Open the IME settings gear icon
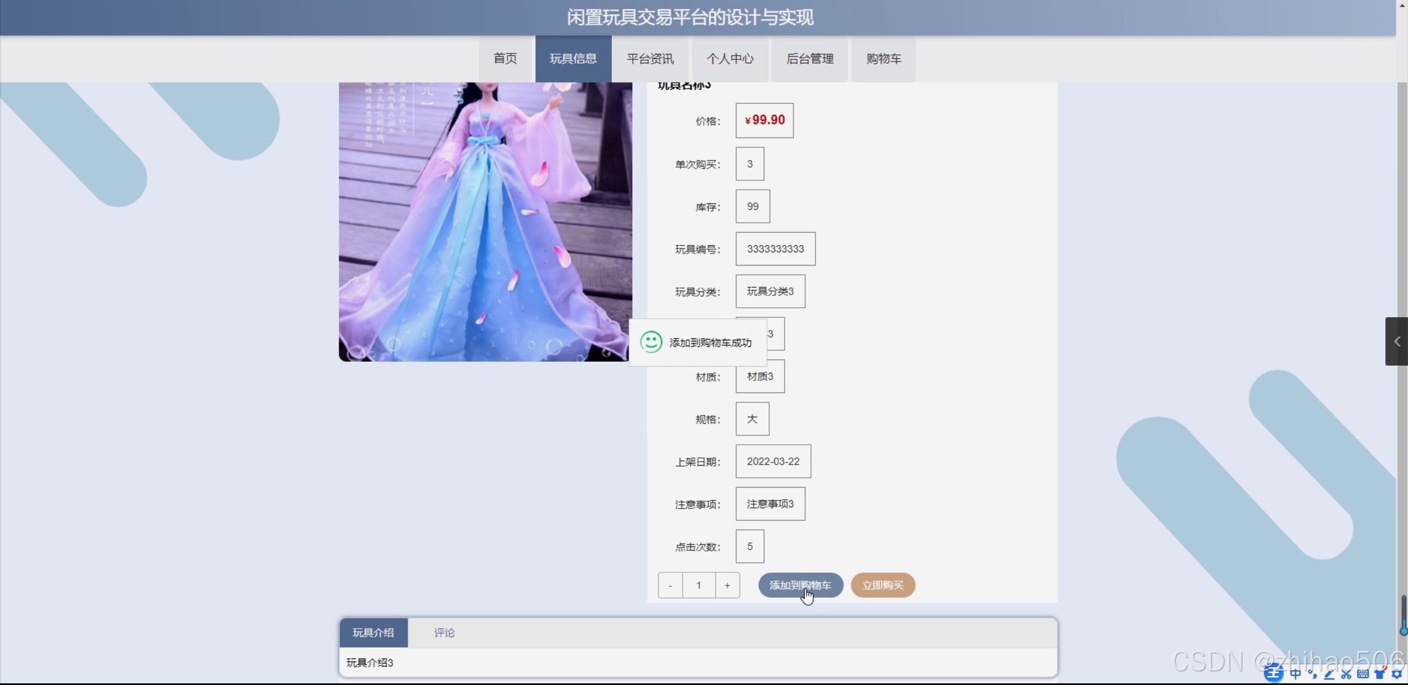 click(1397, 674)
